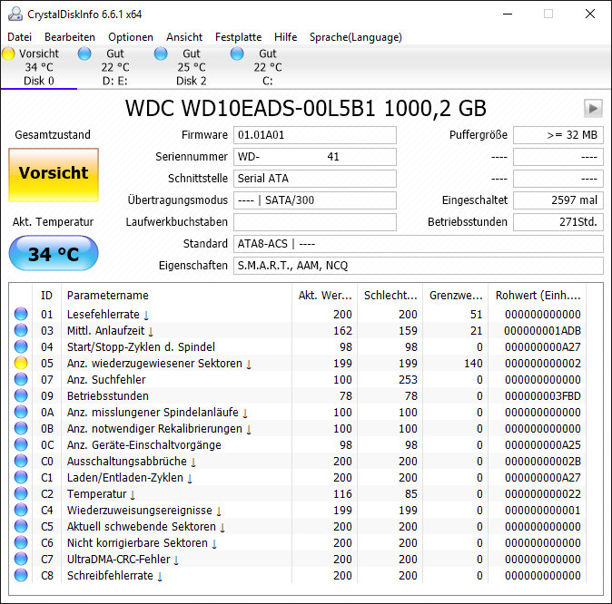Click the empty Laufwerkbuchstaben field
612x604 pixels.
[315, 222]
